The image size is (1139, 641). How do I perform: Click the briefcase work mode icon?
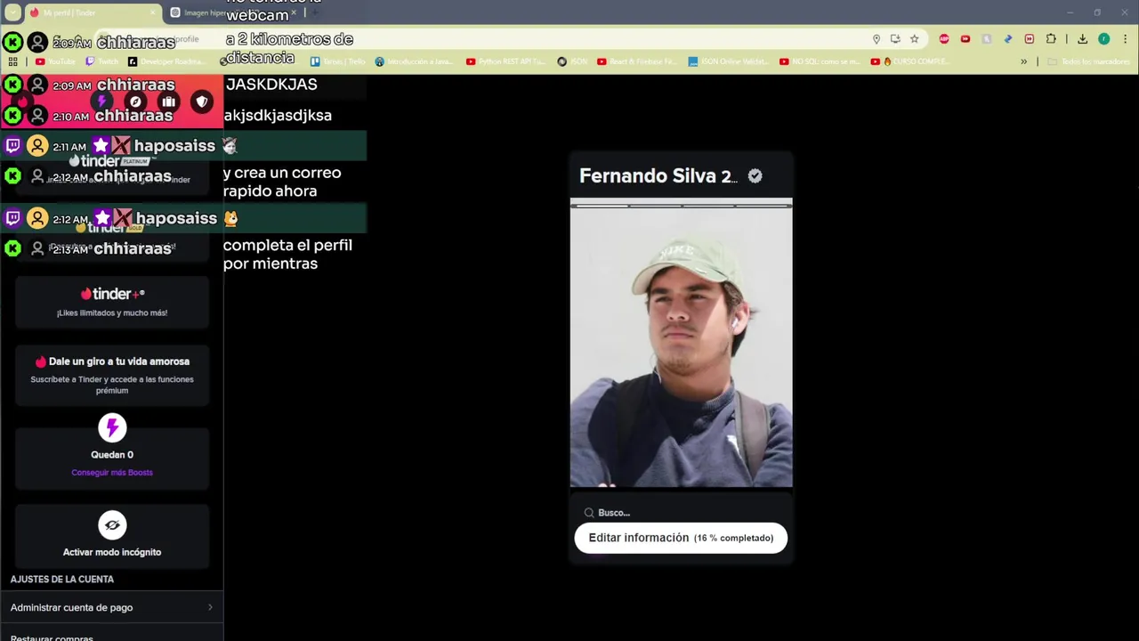[168, 101]
